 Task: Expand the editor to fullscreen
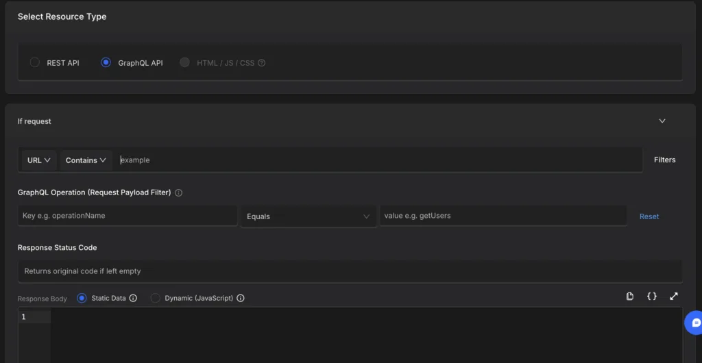674,297
